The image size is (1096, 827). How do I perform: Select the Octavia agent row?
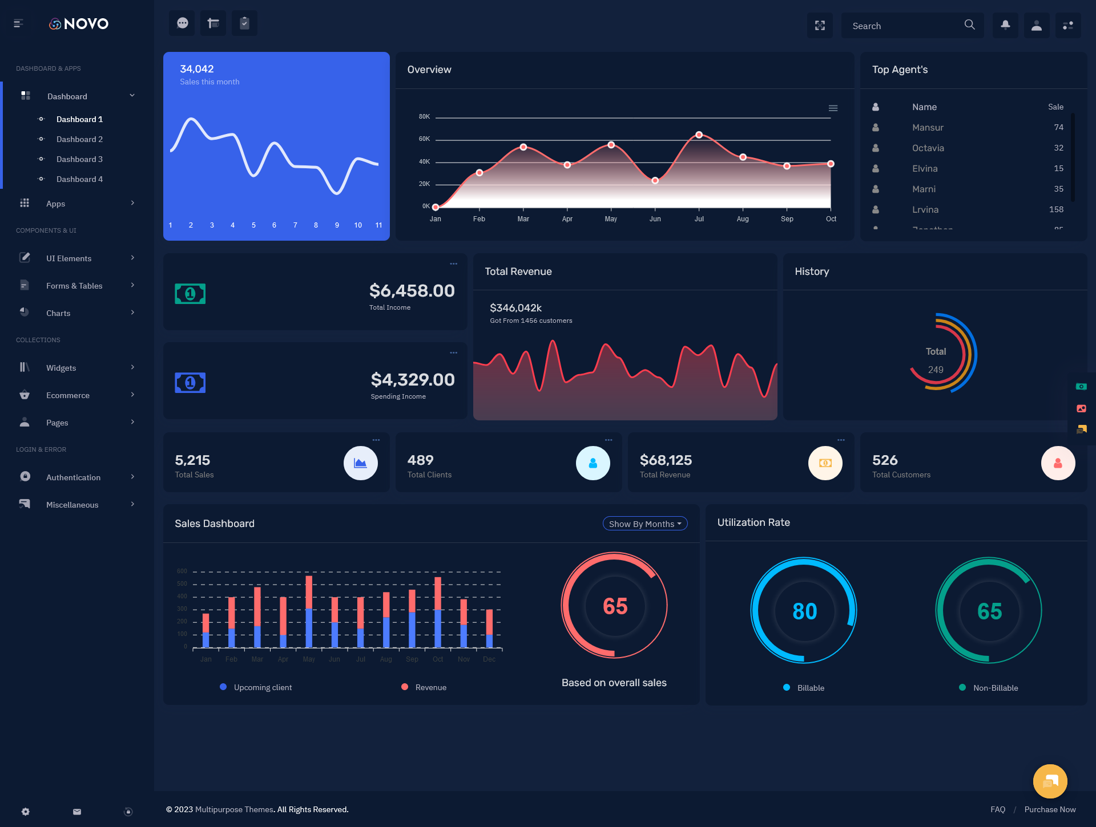click(x=968, y=148)
